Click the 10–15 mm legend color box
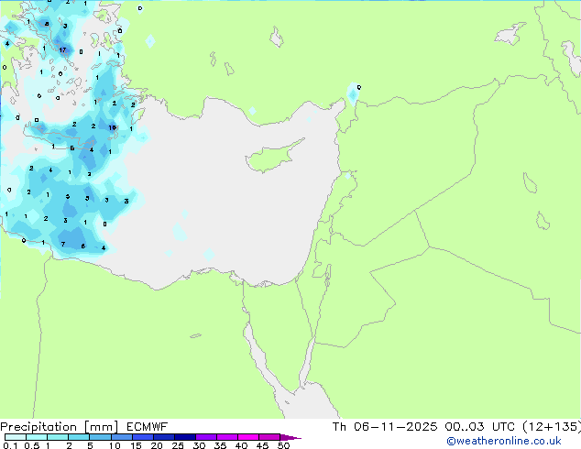This screenshot has height=449, width=581. click(x=122, y=437)
